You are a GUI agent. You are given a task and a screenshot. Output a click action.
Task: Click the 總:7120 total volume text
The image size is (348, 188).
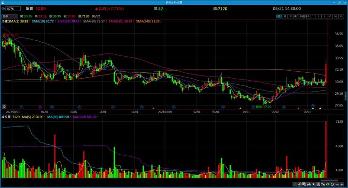click(x=220, y=8)
